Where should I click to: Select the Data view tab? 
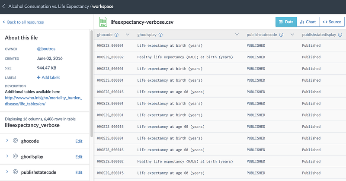click(286, 22)
